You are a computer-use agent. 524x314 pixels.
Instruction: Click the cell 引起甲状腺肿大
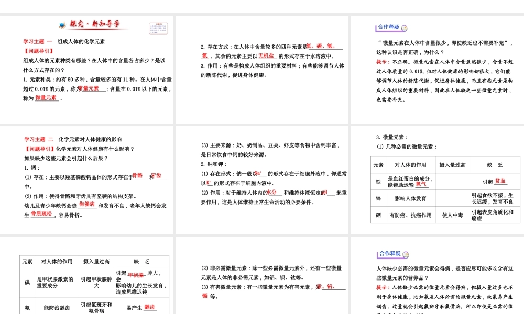coord(96,282)
